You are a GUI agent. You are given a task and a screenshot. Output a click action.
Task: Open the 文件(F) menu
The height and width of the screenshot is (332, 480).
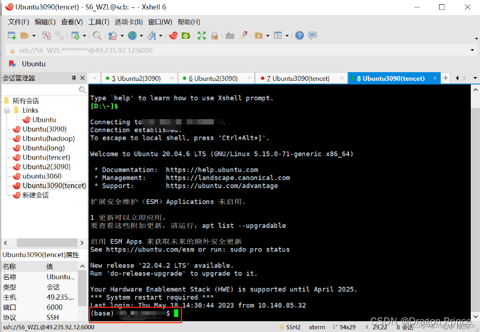[18, 22]
